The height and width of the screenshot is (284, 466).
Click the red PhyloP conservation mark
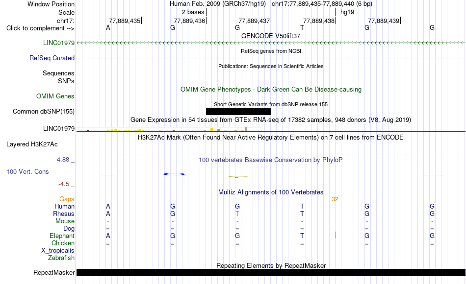[107, 175]
